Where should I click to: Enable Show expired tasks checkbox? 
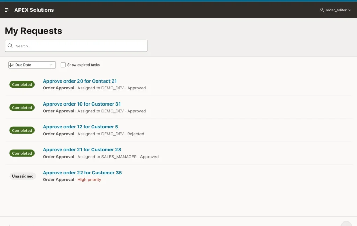[x=63, y=65]
